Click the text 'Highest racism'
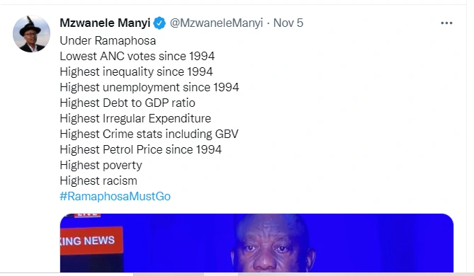The height and width of the screenshot is (276, 474). pos(98,181)
